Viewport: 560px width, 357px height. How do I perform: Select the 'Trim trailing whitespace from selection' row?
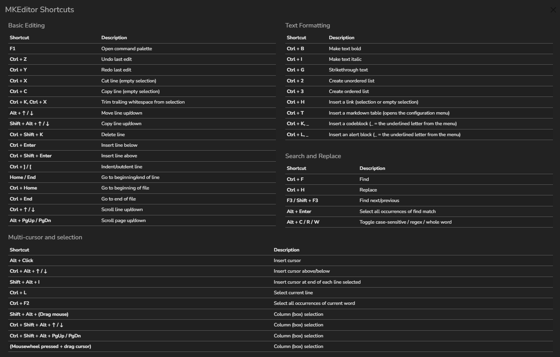tap(143, 102)
